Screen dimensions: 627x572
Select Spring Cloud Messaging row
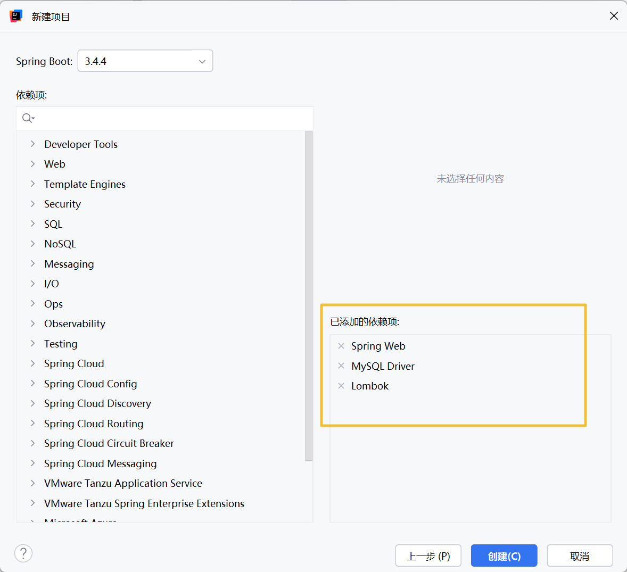[161, 463]
